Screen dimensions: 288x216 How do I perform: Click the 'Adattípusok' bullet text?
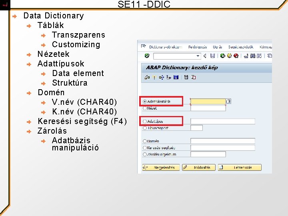pyautogui.click(x=61, y=64)
